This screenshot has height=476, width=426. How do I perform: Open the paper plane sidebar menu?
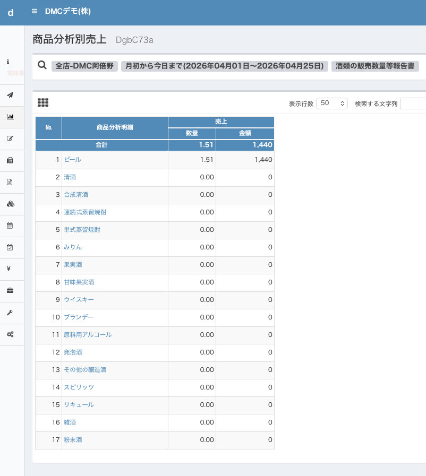(x=10, y=95)
